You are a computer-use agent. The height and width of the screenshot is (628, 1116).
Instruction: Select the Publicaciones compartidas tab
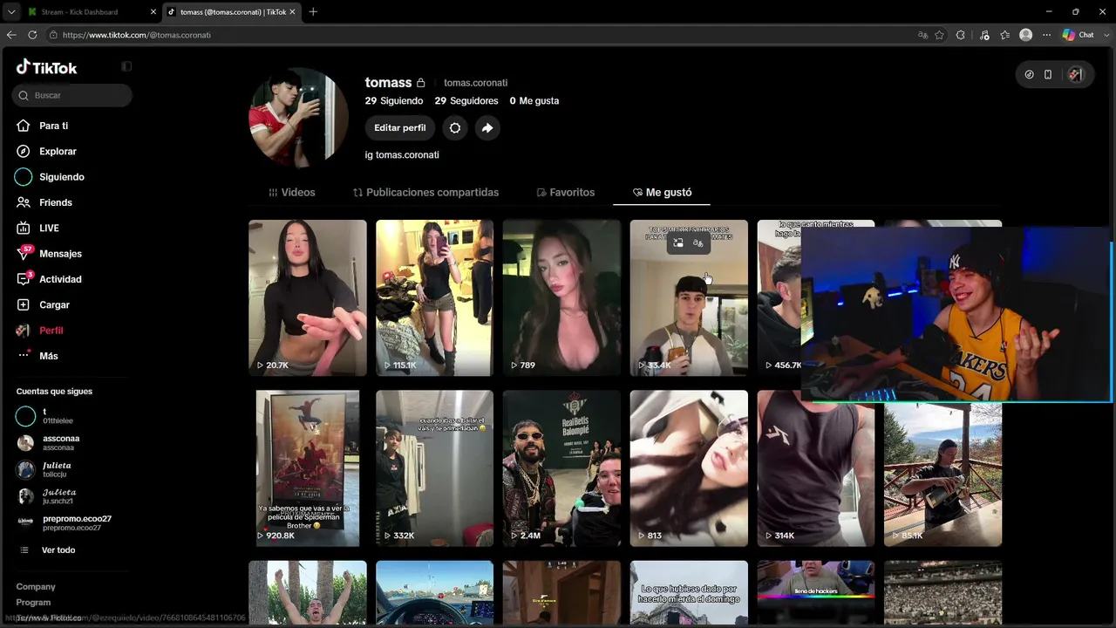[x=425, y=192]
